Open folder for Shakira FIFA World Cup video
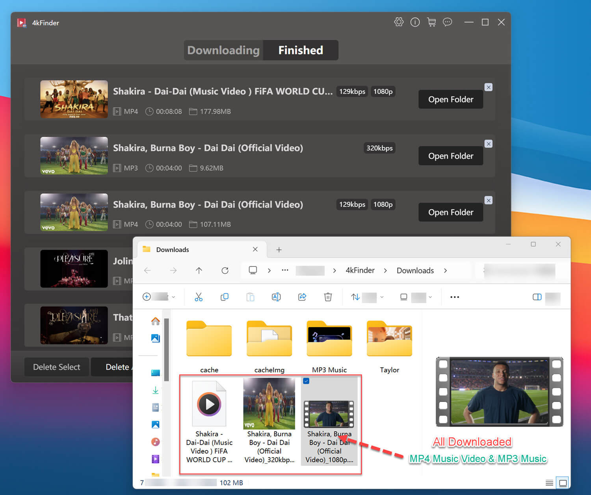Screen dimensions: 591x495 (x=451, y=99)
